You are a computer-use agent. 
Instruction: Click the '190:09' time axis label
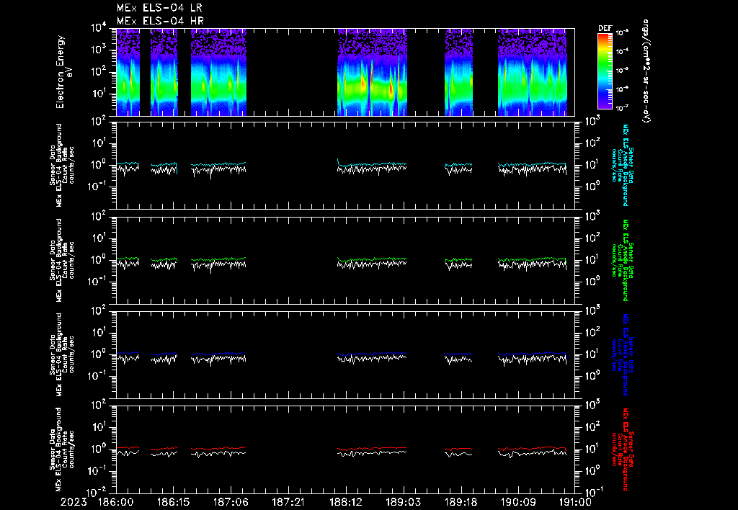tap(517, 502)
